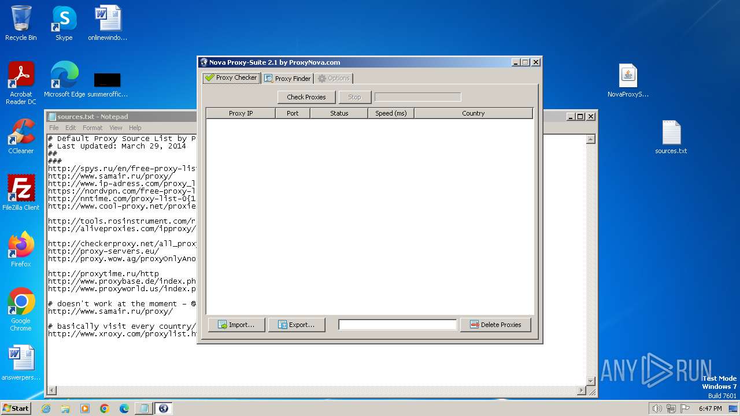This screenshot has height=416, width=740.
Task: Focus the text field beside Delete Proxies
Action: click(398, 325)
